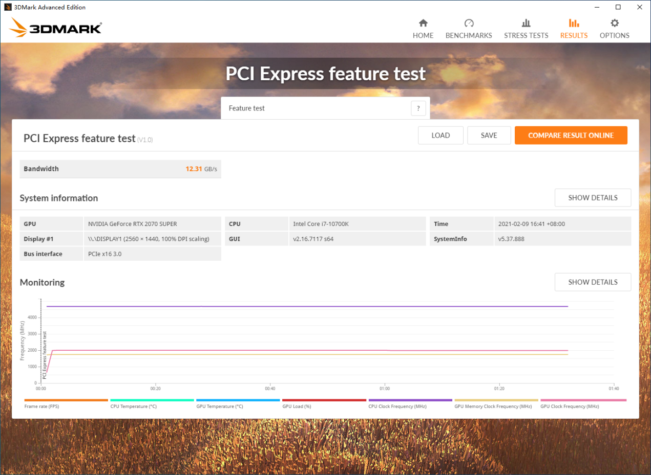Toggle GPU Memory Clock Frequency legend
The height and width of the screenshot is (475, 651).
click(496, 403)
